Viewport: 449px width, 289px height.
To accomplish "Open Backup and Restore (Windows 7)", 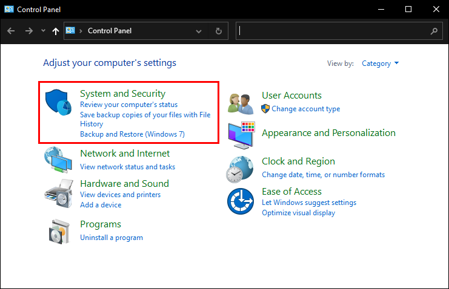I will [132, 134].
